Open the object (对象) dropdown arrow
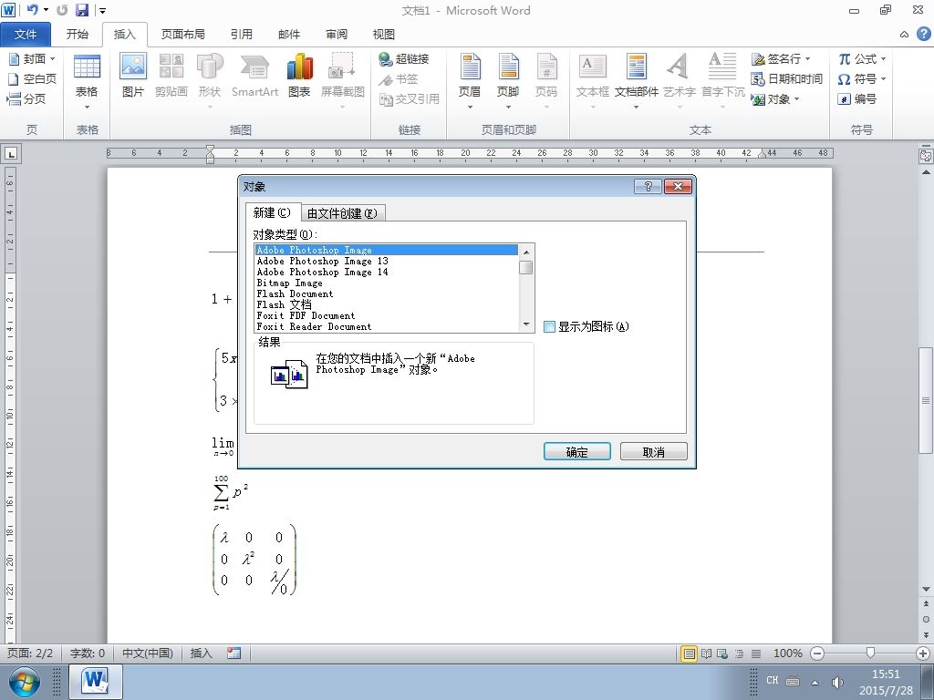The width and height of the screenshot is (934, 700). click(x=796, y=98)
